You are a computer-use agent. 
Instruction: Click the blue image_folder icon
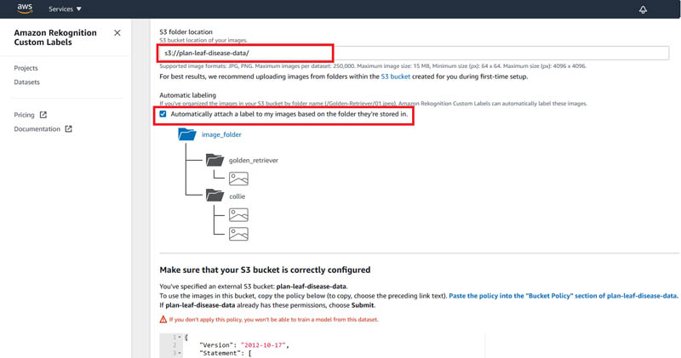[x=187, y=134]
